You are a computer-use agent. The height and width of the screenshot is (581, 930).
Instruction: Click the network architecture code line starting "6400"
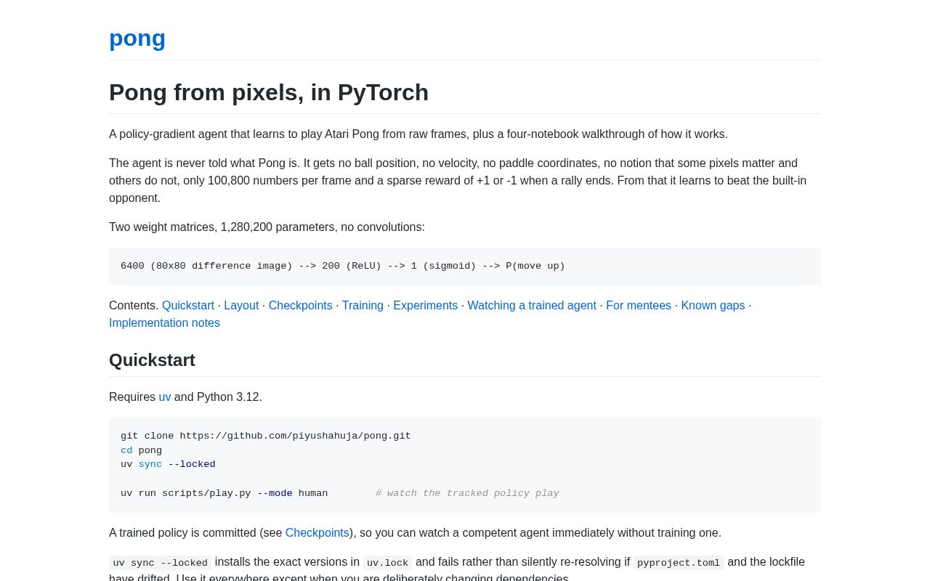tap(343, 267)
